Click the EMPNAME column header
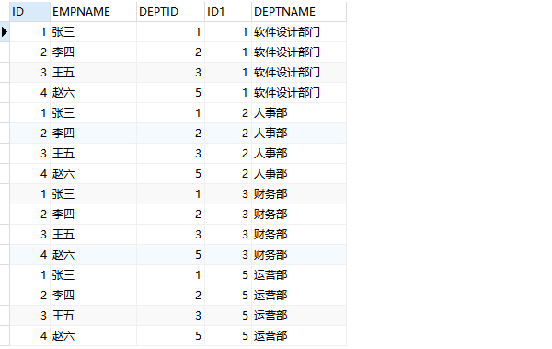Viewport: 552px width, 349px height. point(93,12)
